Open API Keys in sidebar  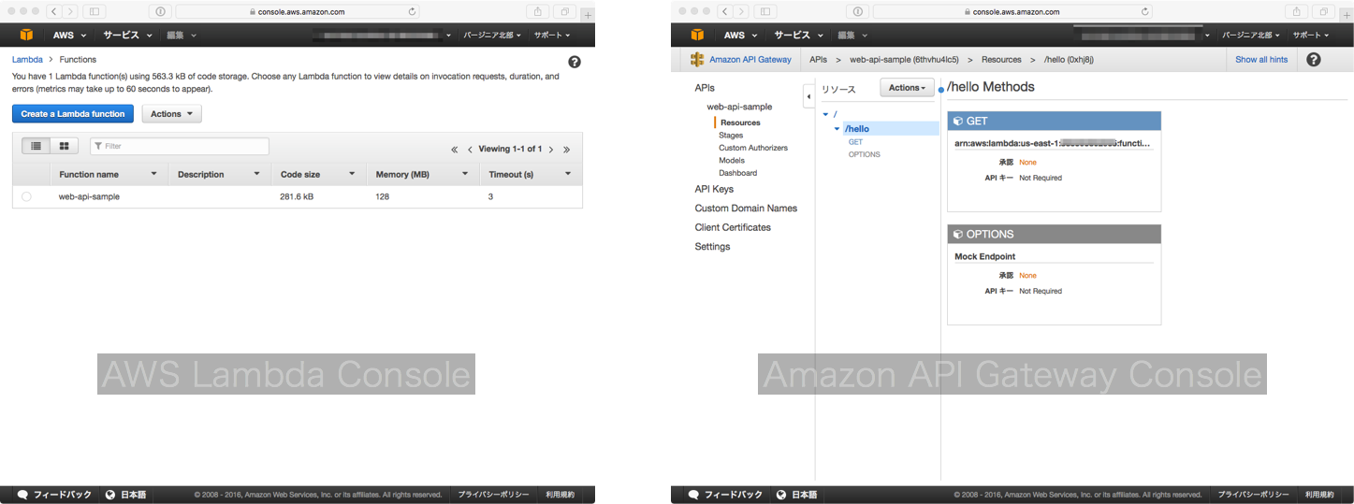coord(714,189)
